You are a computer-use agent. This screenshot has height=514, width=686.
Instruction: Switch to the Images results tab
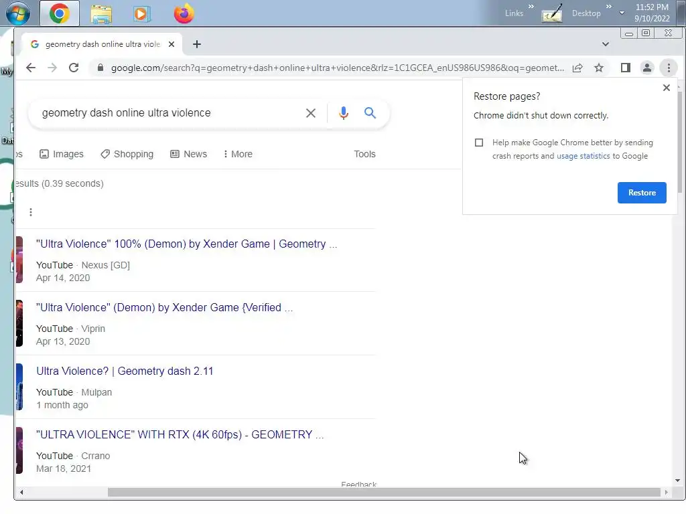click(61, 154)
